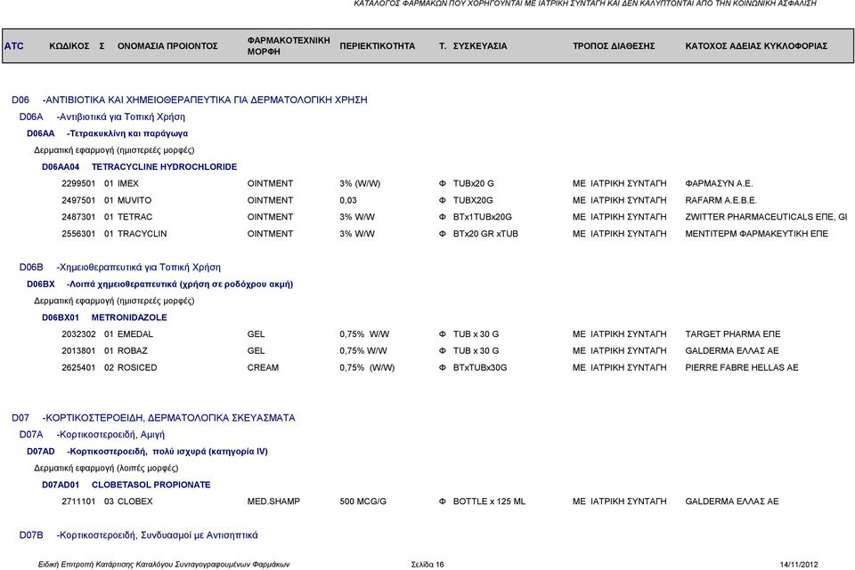Select the TUBx20 G packaging of IMEX
Screen dimensions: 855x570
click(473, 183)
